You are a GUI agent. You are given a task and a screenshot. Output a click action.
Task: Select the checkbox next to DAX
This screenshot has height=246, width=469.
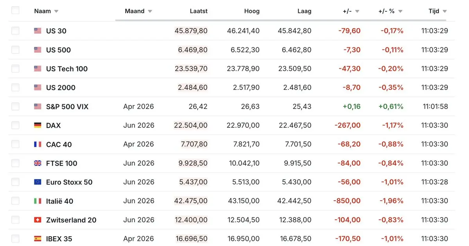pos(15,125)
